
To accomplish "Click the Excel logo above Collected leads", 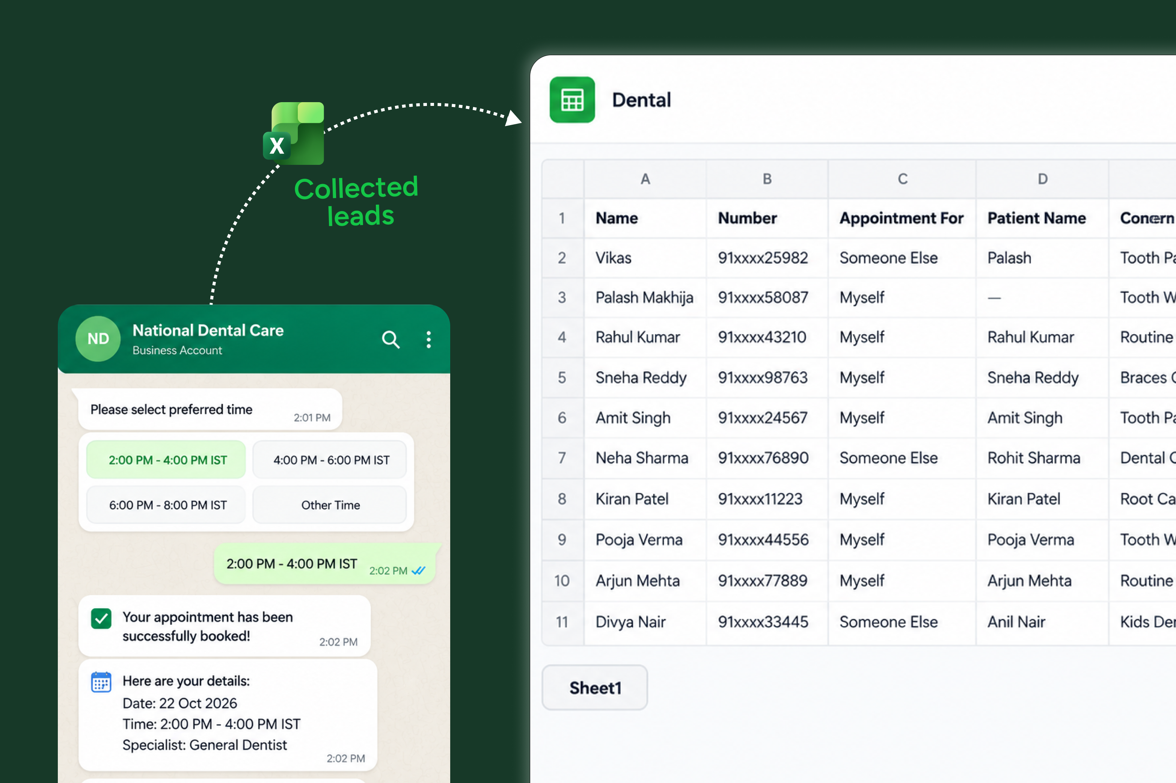I will pyautogui.click(x=294, y=133).
